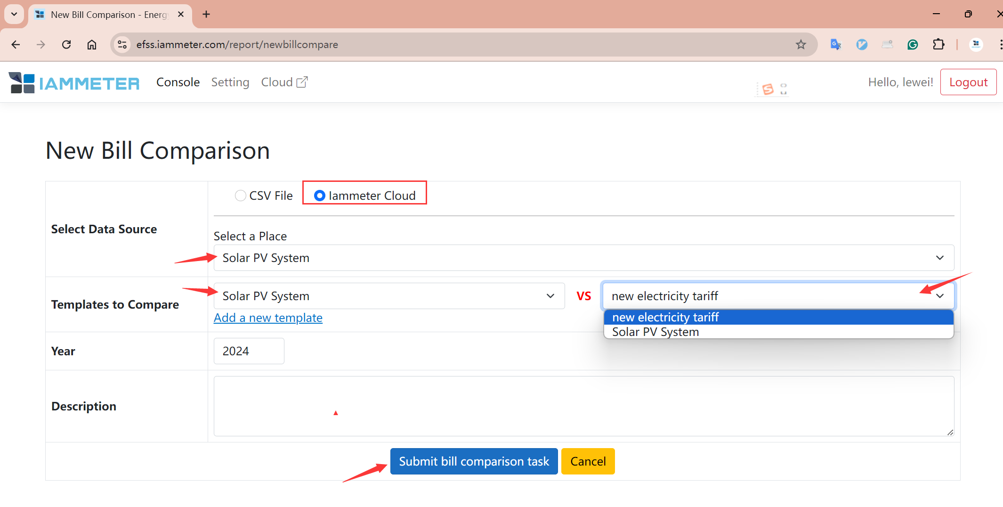This screenshot has width=1003, height=507.
Task: Click 'Add a new template' link
Action: point(268,318)
